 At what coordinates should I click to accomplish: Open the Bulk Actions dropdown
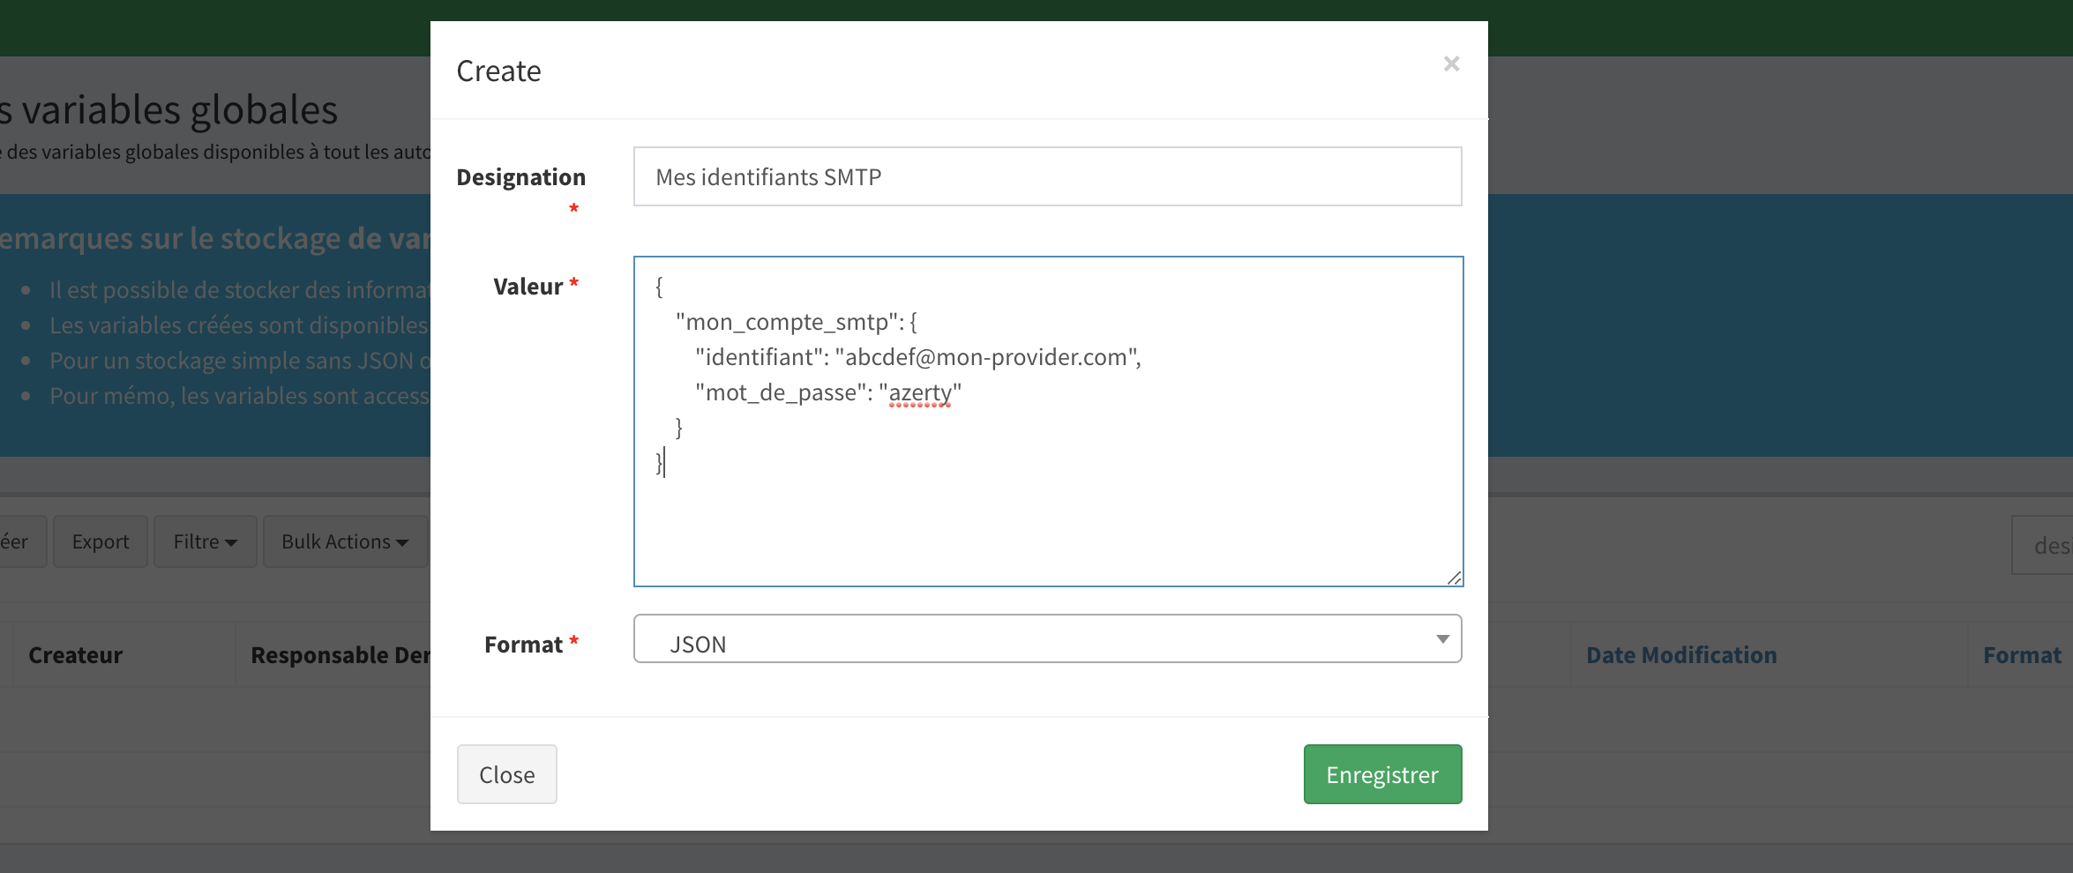click(345, 541)
